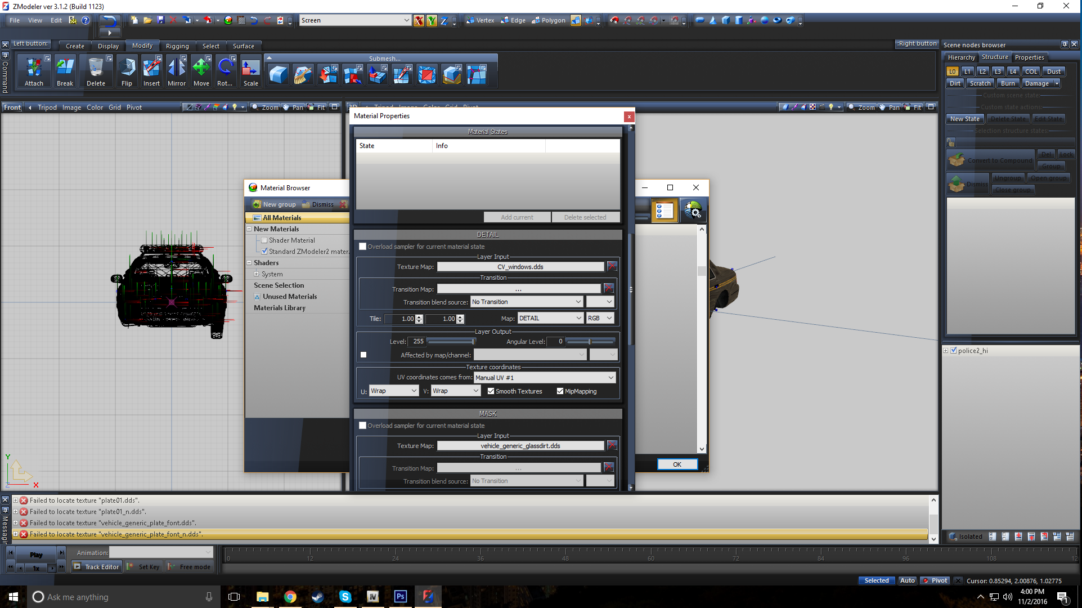This screenshot has width=1082, height=608.
Task: Expand the Transition blend source dropdown
Action: coord(526,302)
